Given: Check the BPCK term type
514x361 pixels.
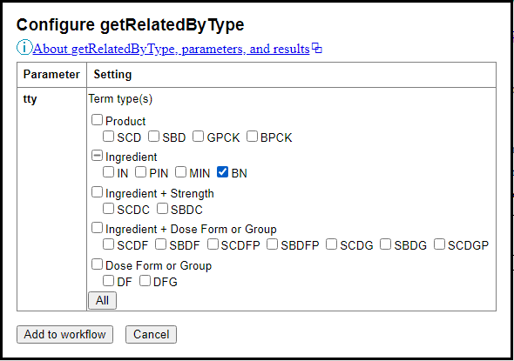Looking at the screenshot, I should click(x=252, y=137).
